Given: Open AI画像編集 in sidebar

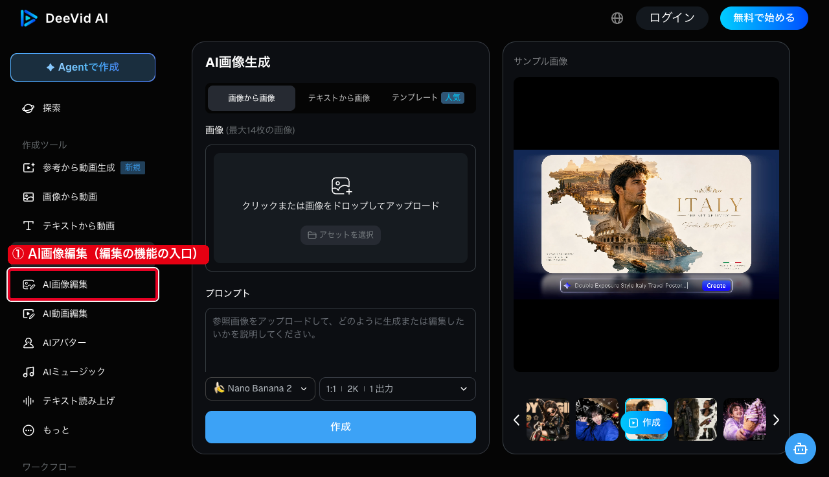Looking at the screenshot, I should [83, 284].
